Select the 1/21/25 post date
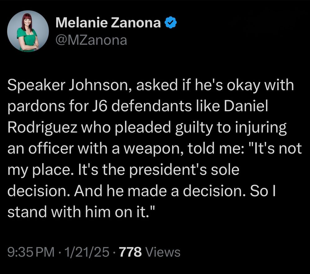The image size is (310, 274). pyautogui.click(x=86, y=252)
